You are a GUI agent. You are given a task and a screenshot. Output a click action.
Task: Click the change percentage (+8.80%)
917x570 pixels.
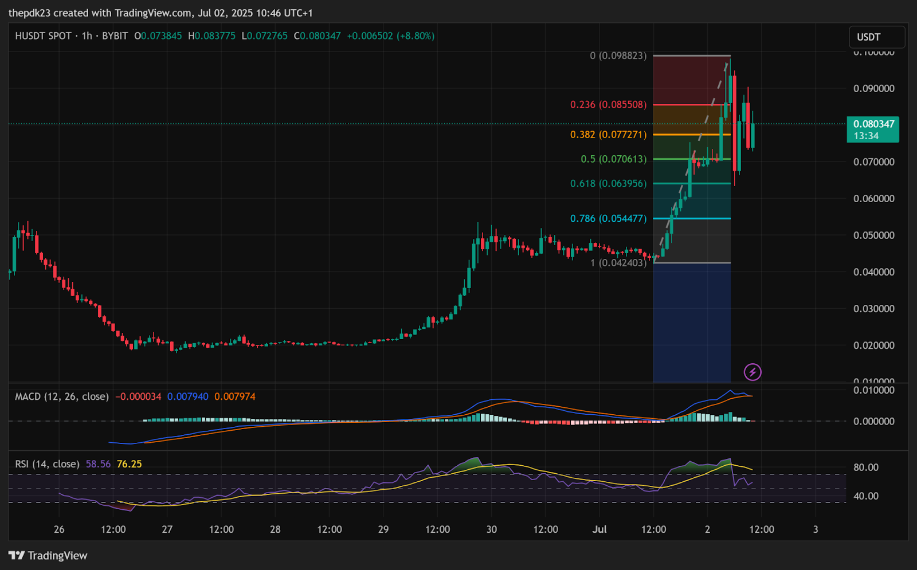(x=416, y=36)
